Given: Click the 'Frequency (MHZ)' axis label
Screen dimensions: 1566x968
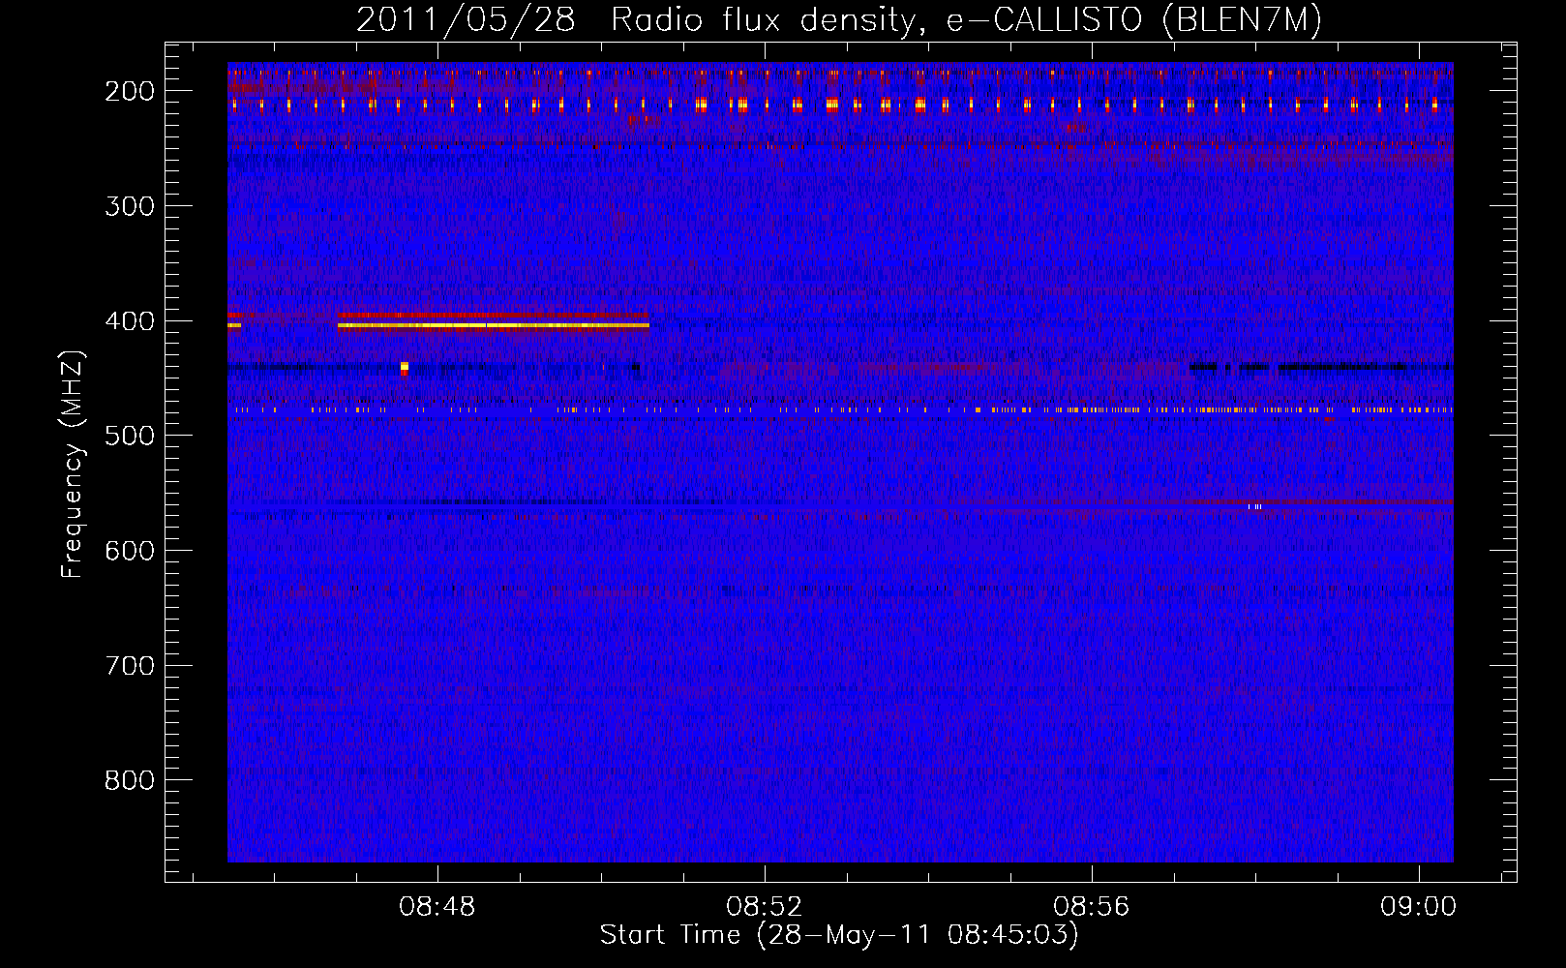Looking at the screenshot, I should (x=73, y=465).
